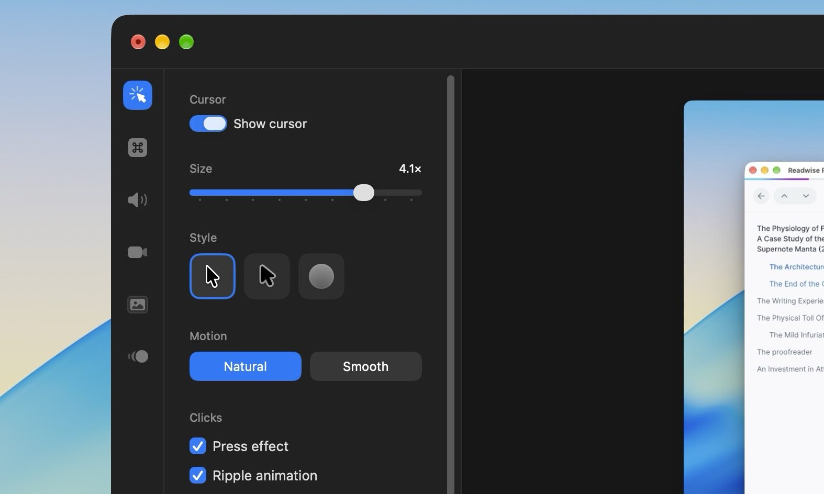Open the camera settings sidebar tab

(138, 252)
